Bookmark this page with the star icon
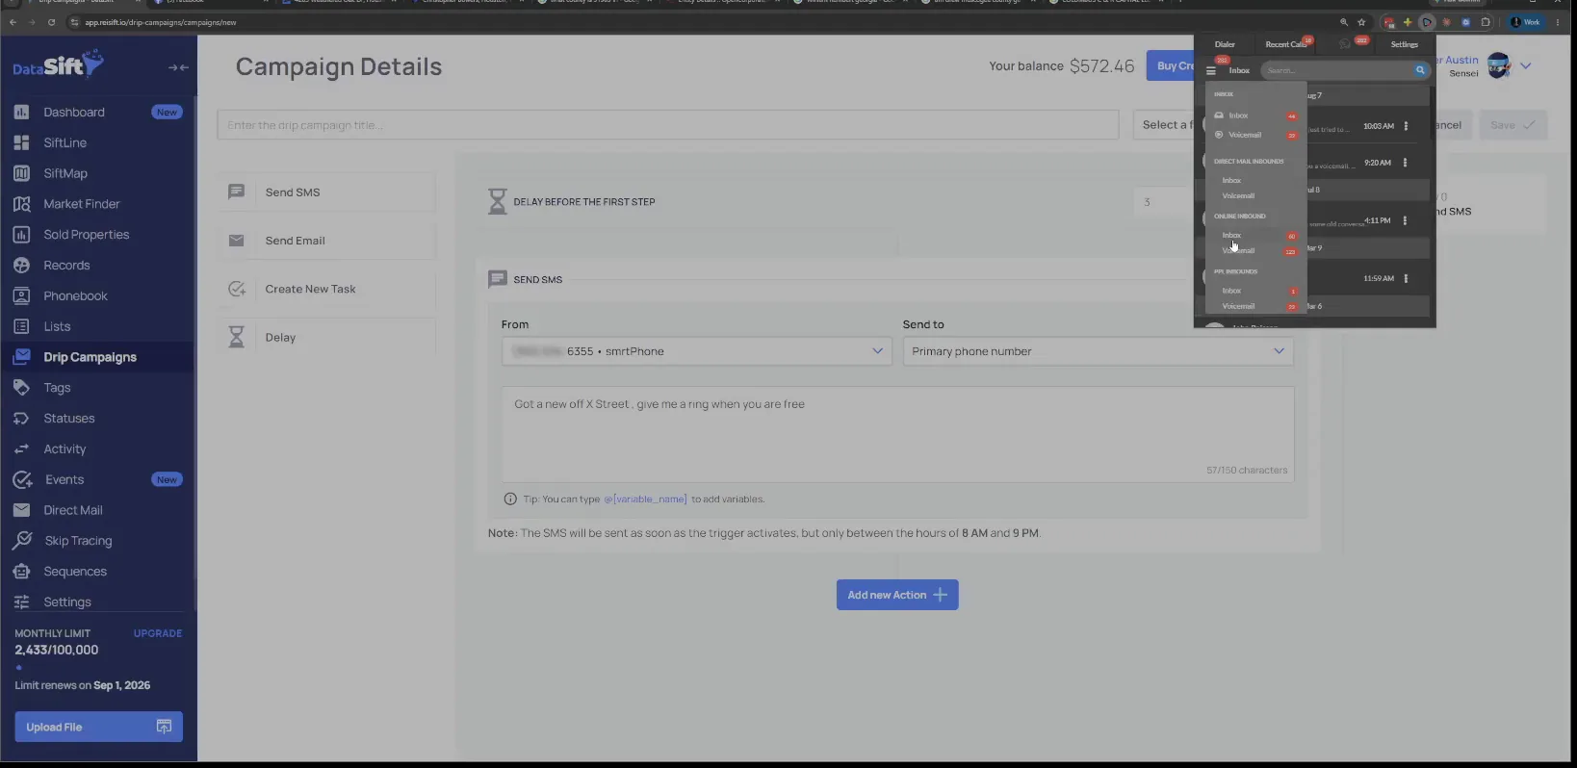The height and width of the screenshot is (768, 1577). 1361,22
